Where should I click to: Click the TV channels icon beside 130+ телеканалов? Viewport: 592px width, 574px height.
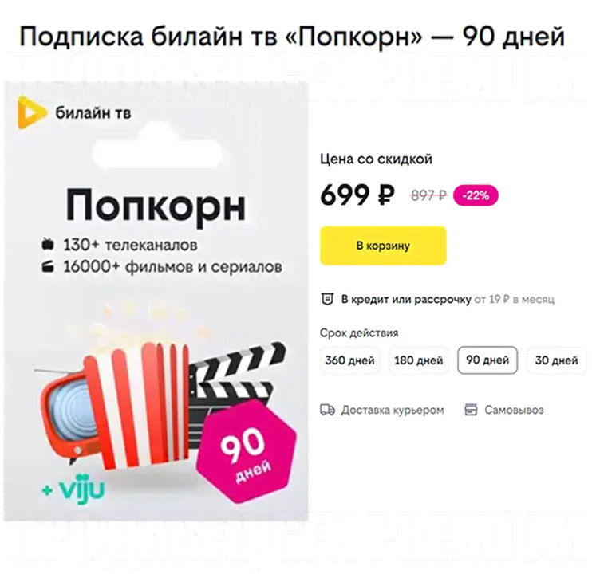click(48, 245)
